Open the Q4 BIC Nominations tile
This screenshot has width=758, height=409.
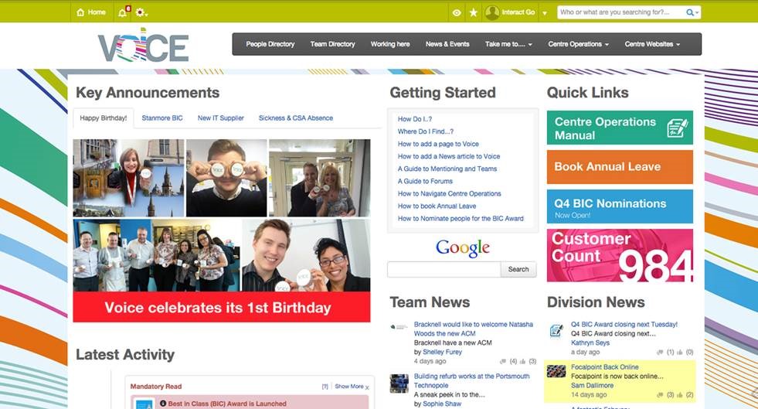point(620,206)
